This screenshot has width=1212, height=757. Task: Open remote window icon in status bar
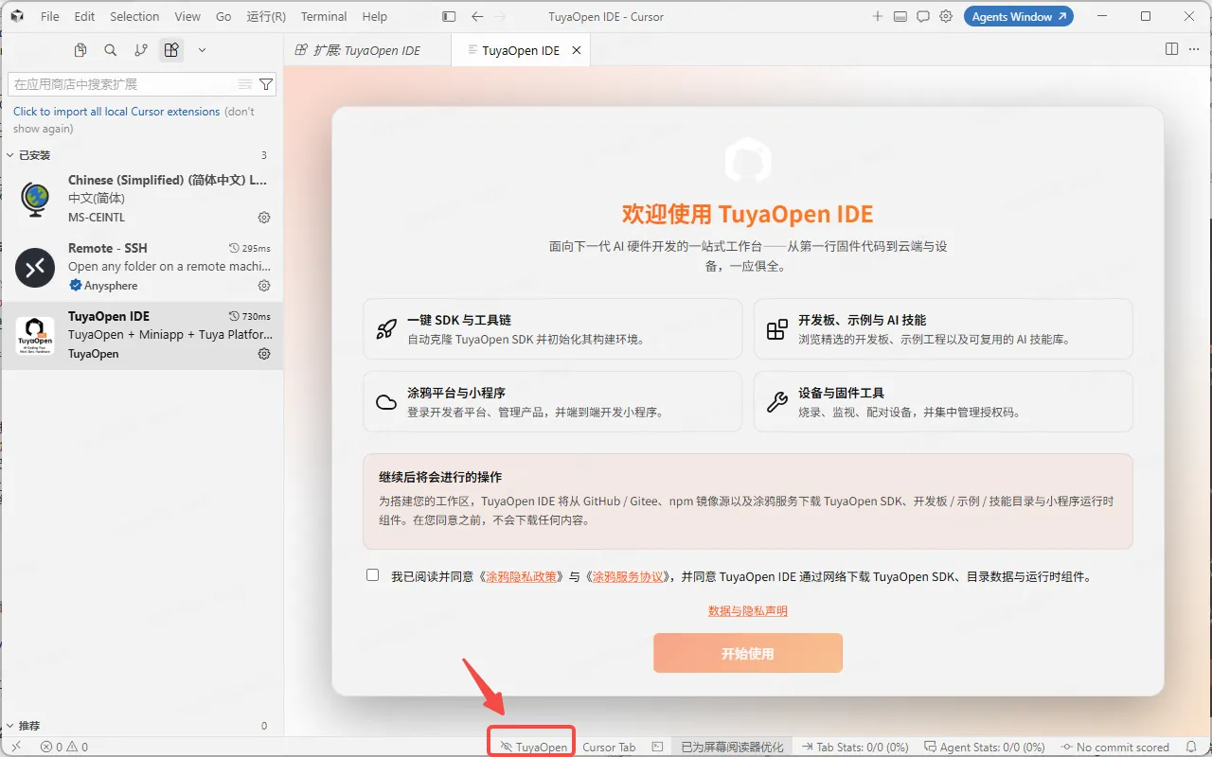click(16, 747)
